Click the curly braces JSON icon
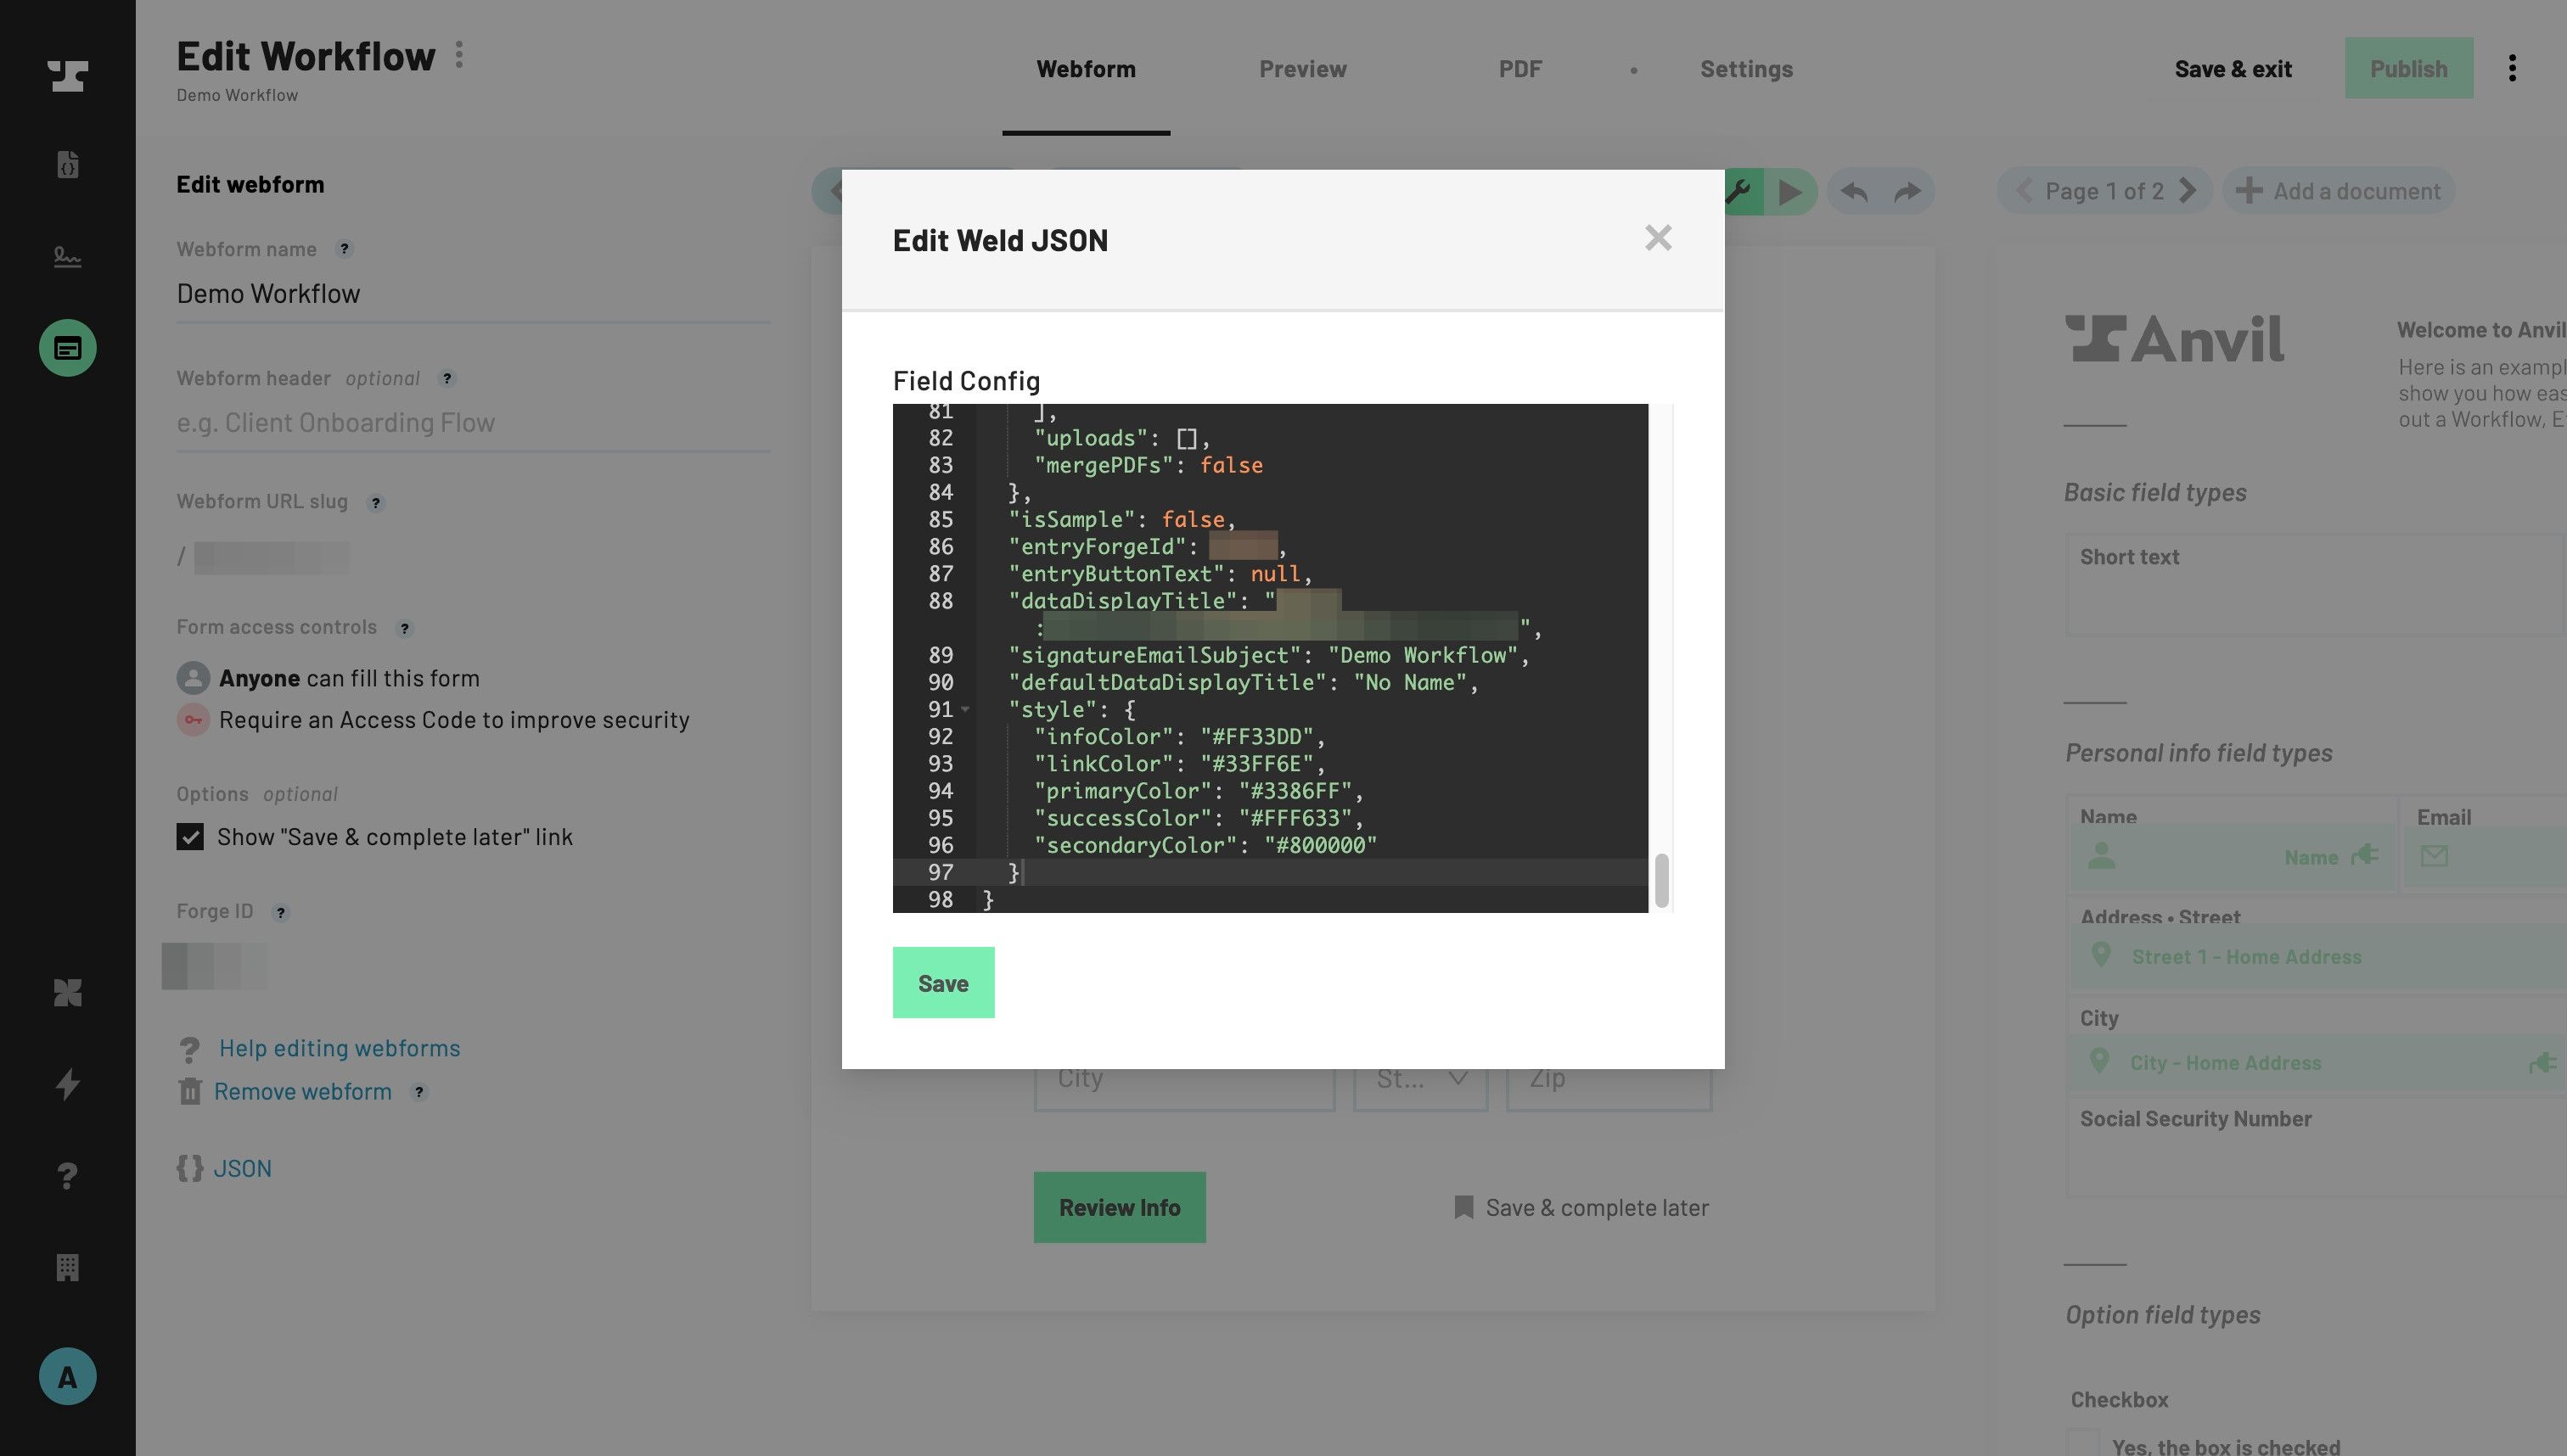This screenshot has width=2567, height=1456. click(190, 1168)
